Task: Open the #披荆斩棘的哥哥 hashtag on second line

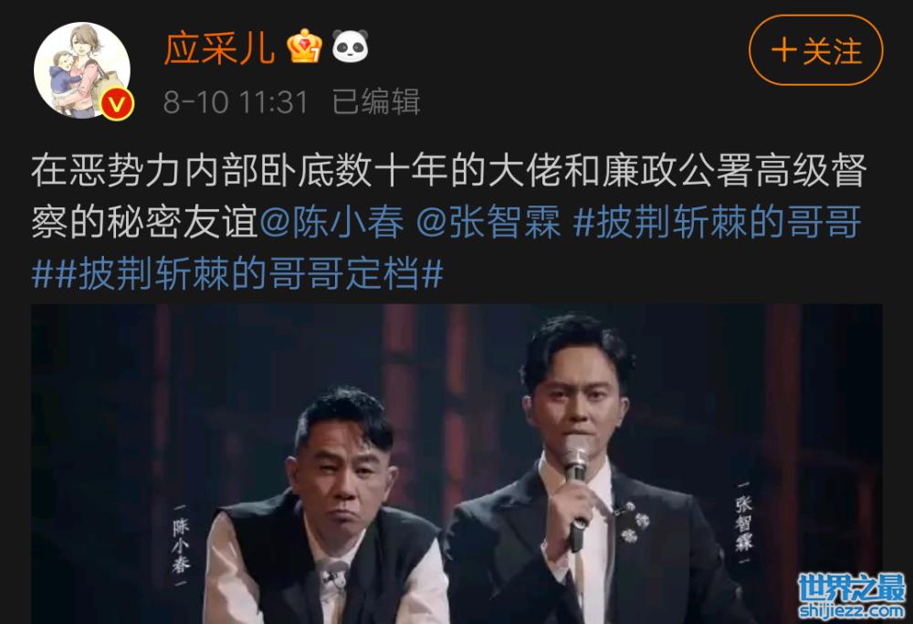Action: click(x=717, y=223)
